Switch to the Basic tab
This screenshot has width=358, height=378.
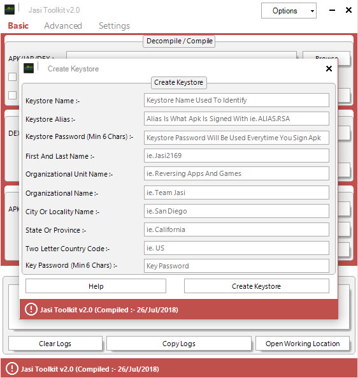(18, 25)
